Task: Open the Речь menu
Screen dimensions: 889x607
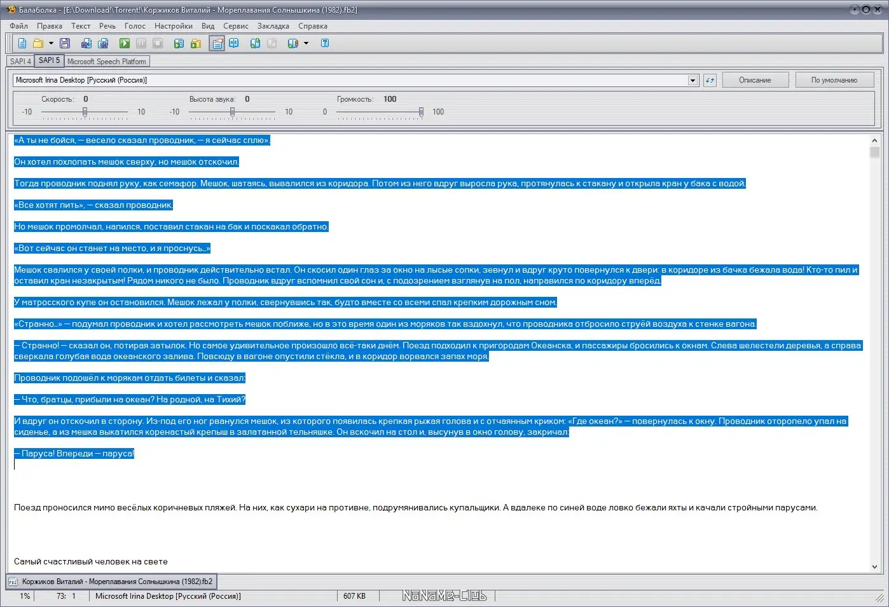Action: pos(107,26)
